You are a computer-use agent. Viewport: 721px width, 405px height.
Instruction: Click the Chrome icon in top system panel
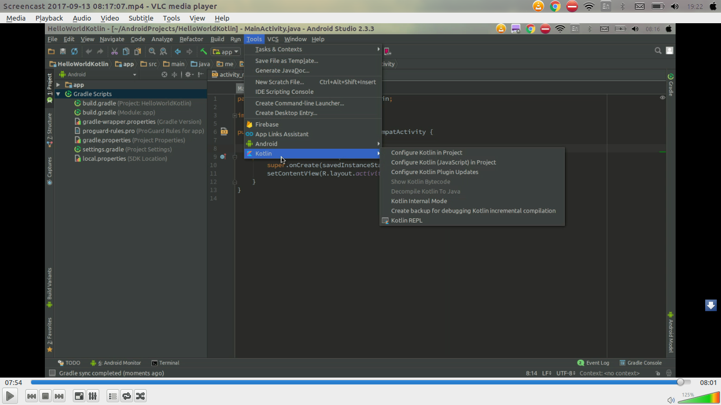click(x=555, y=6)
